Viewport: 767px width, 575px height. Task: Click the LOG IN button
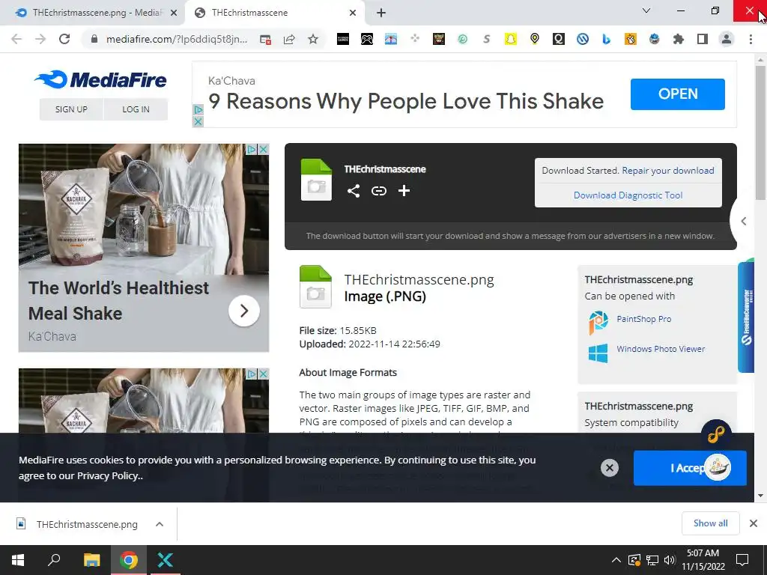coord(136,109)
